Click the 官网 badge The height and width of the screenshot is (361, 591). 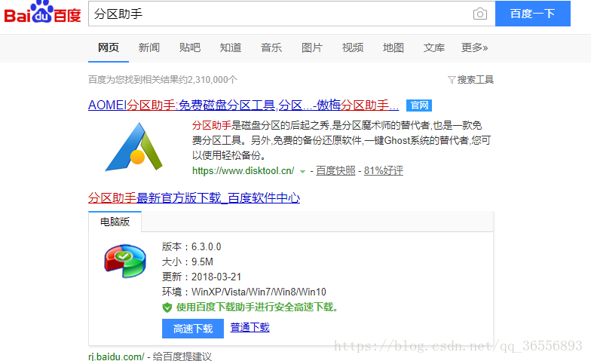(419, 106)
